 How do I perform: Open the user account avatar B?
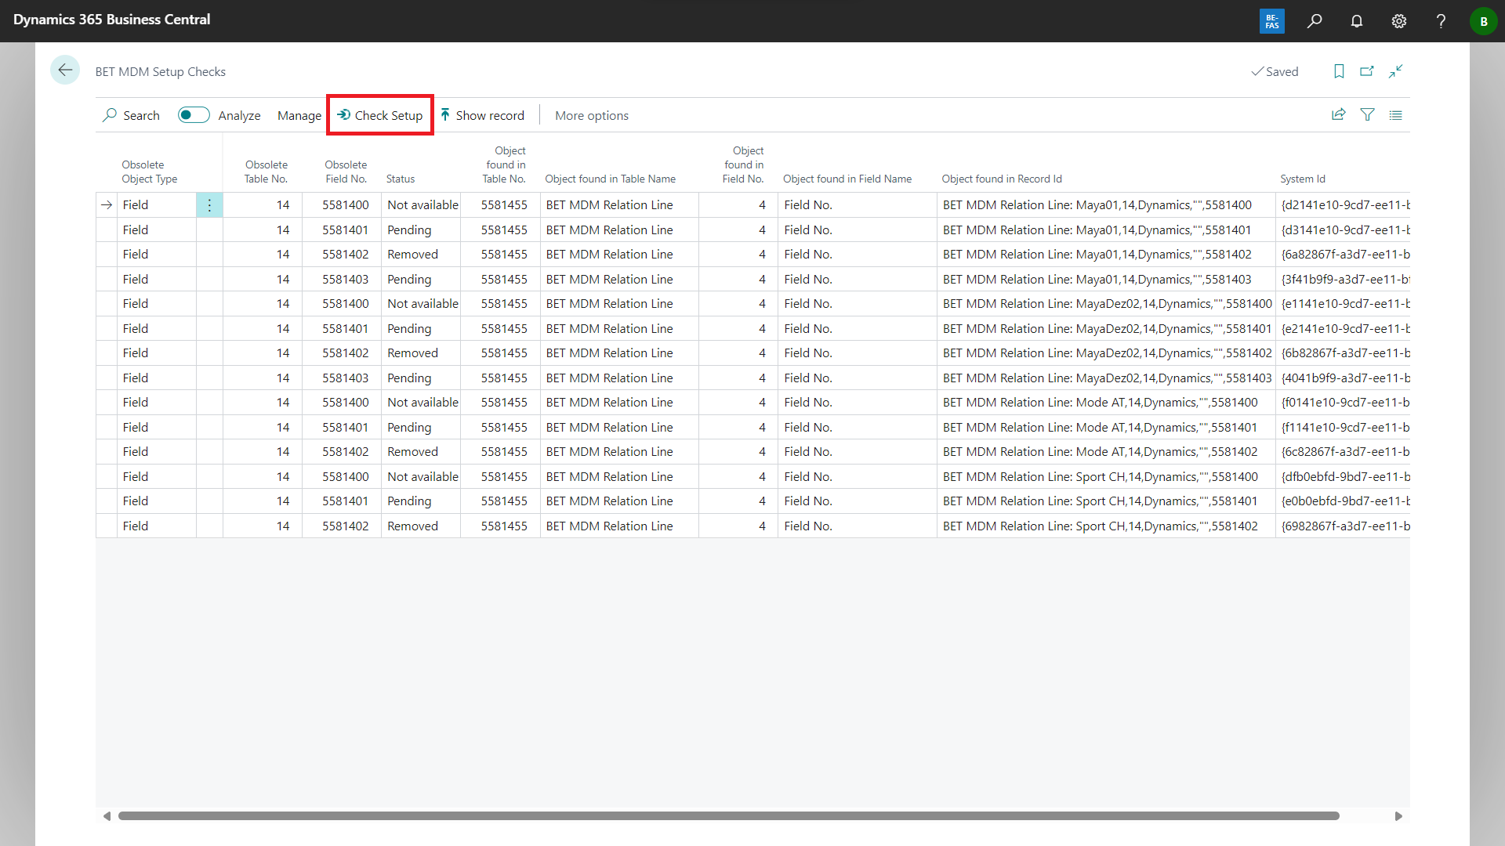tap(1483, 21)
